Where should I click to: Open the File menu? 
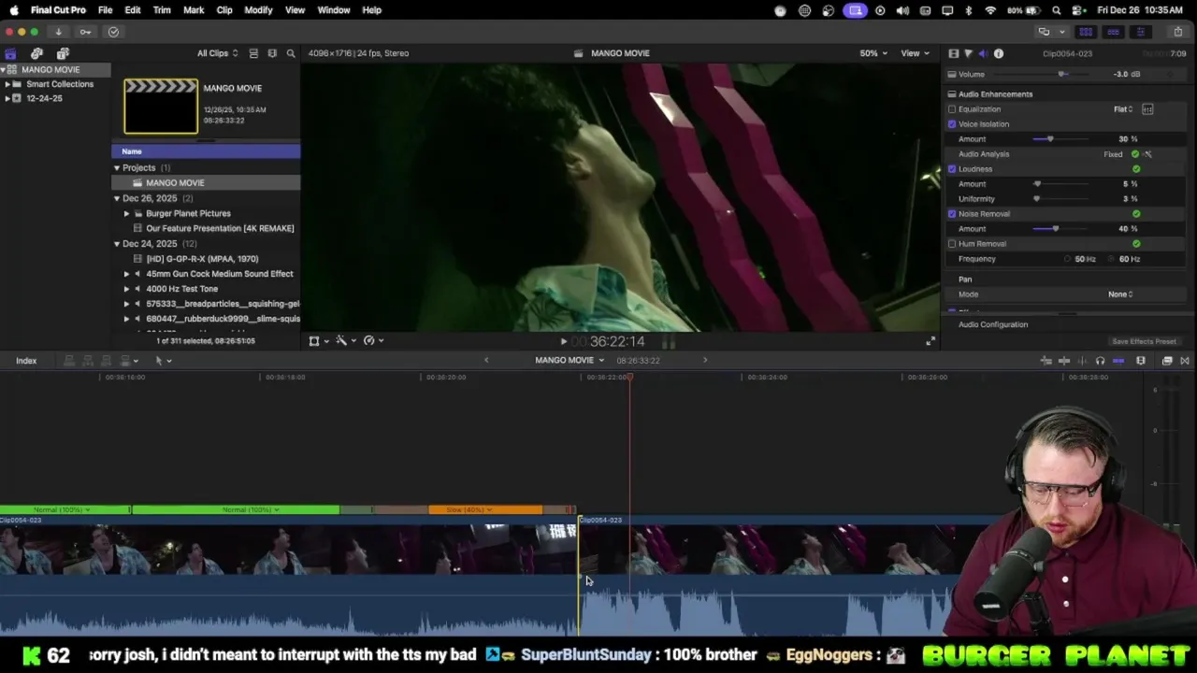point(106,9)
